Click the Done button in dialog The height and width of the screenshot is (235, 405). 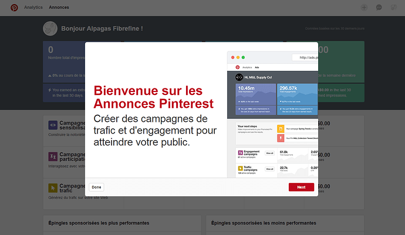[96, 187]
